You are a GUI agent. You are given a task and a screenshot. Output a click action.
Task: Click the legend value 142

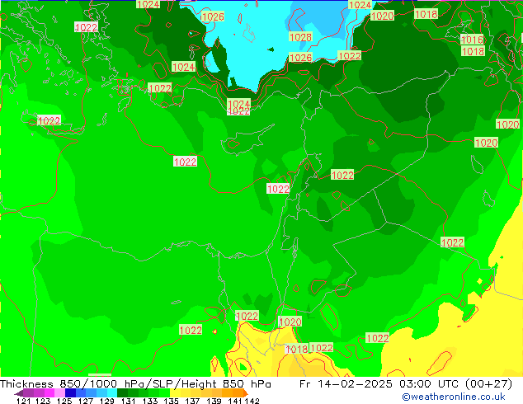point(252,401)
